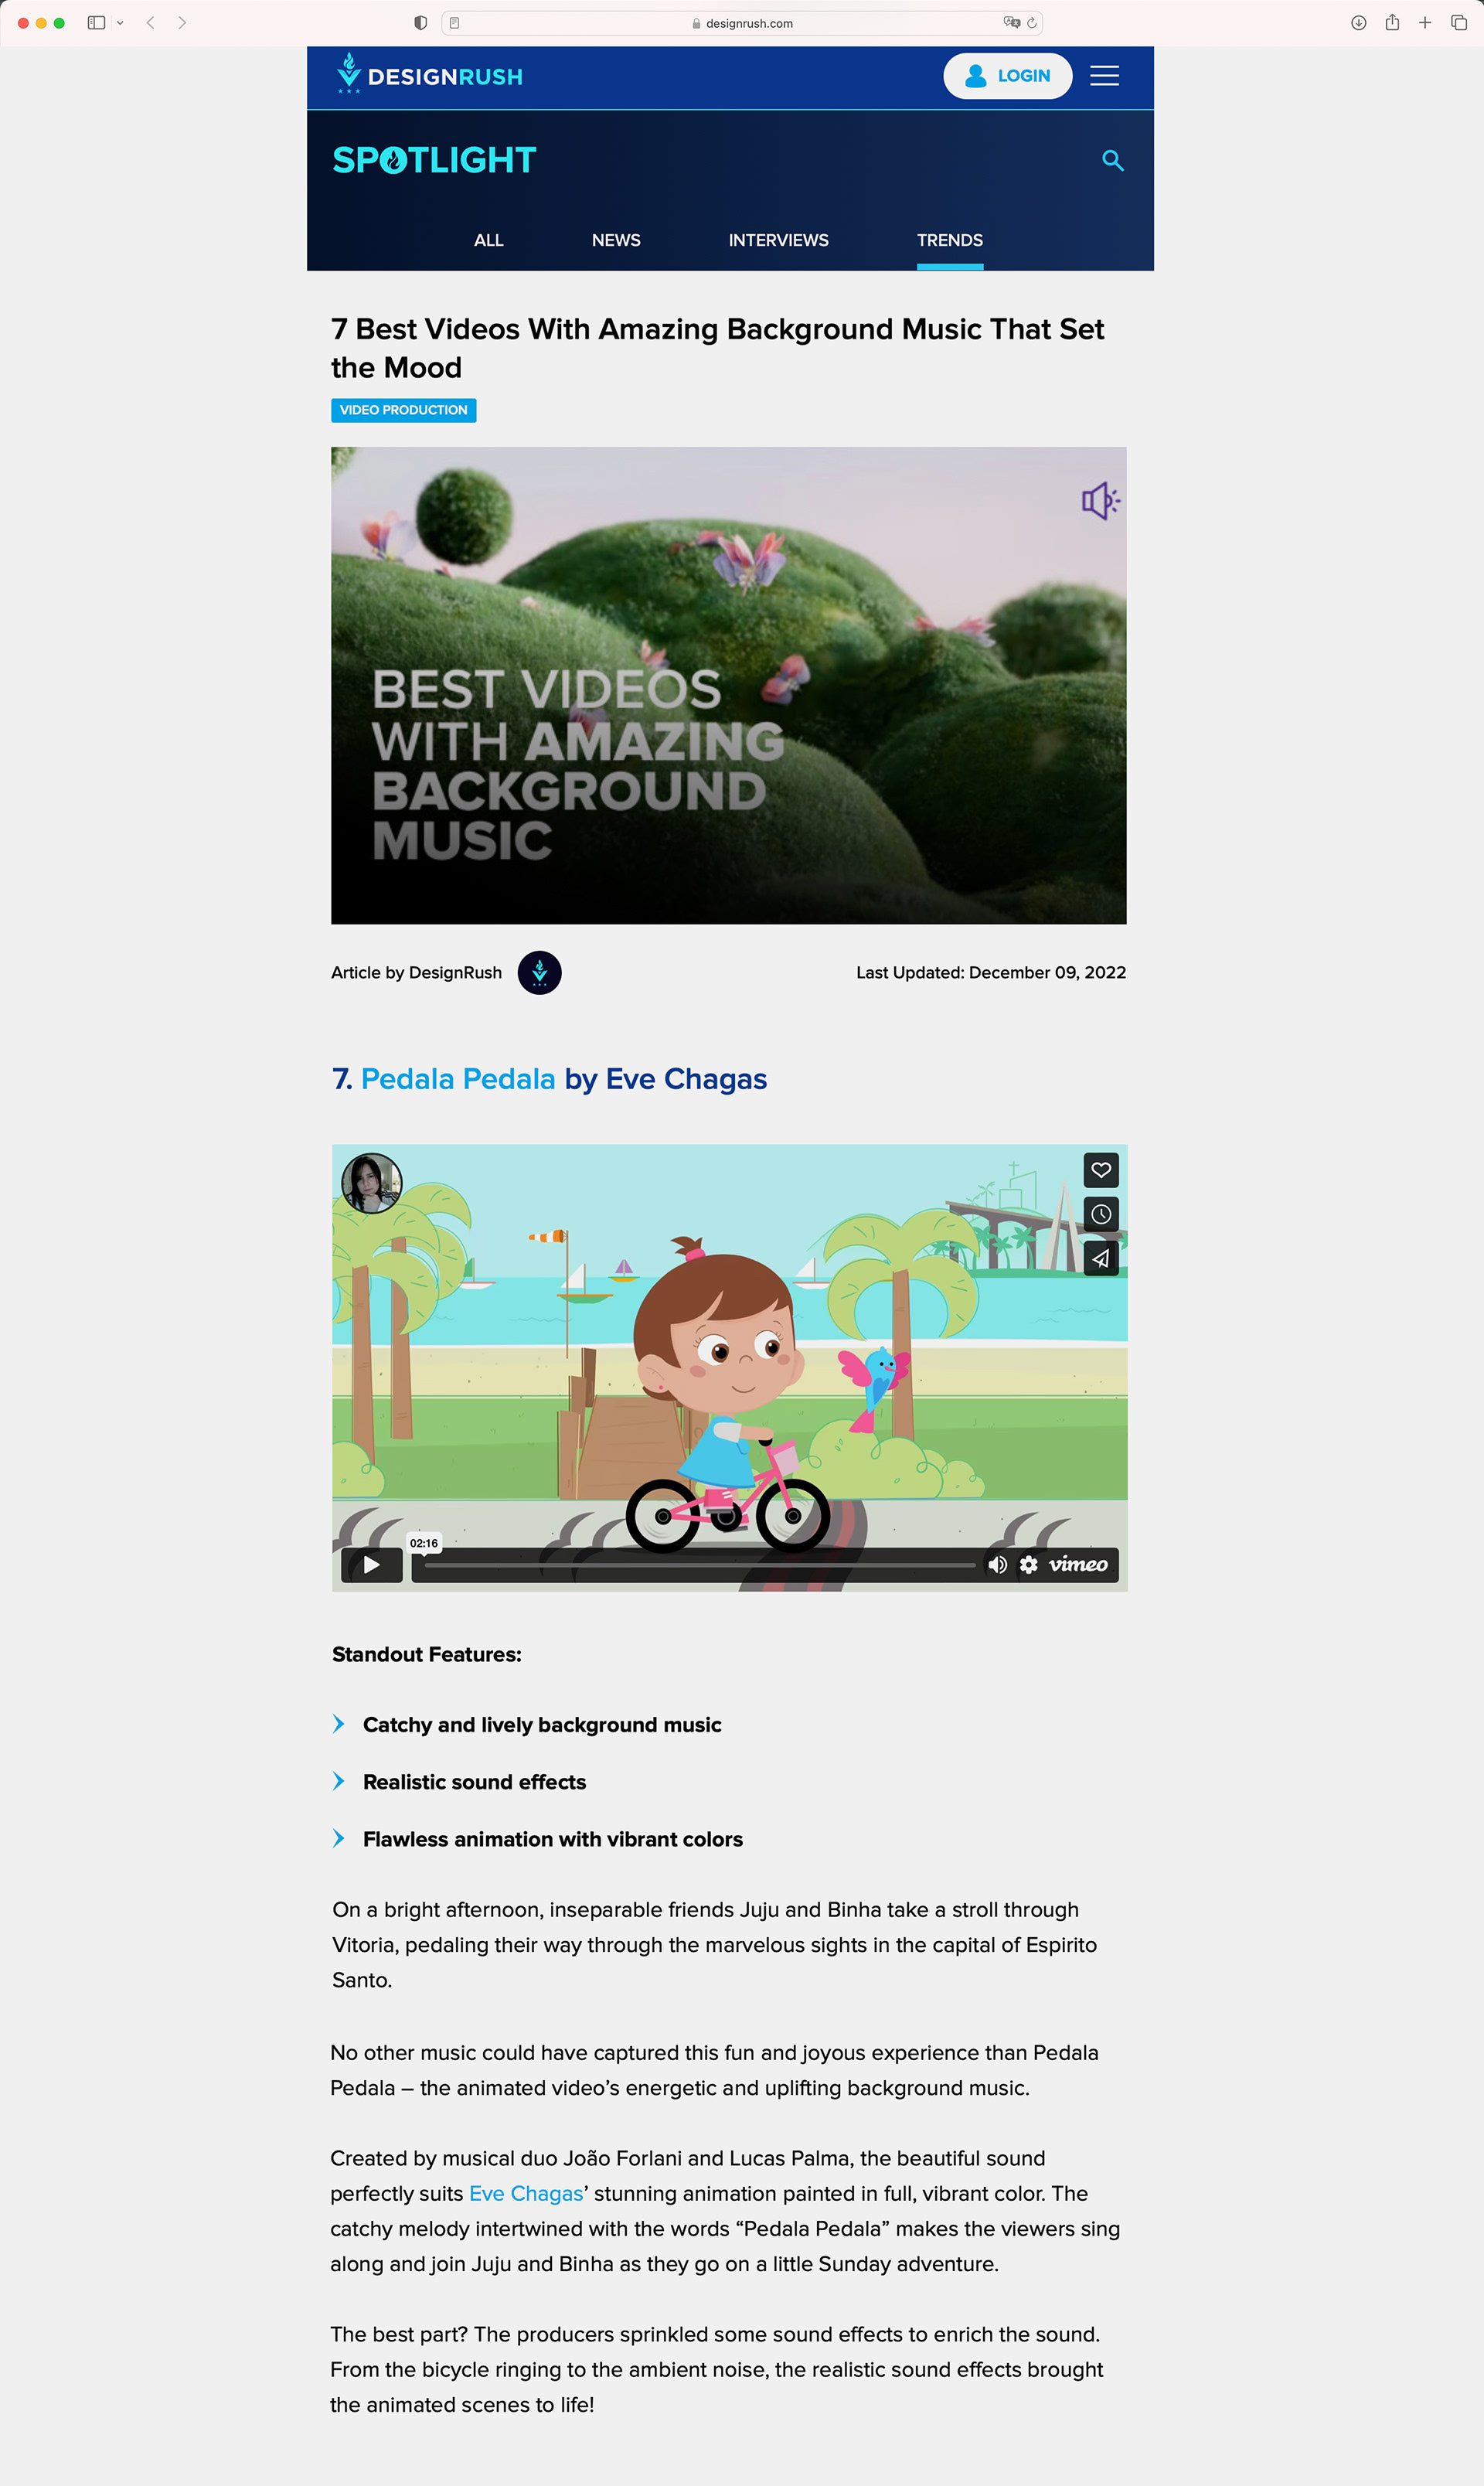This screenshot has height=2486, width=1484.
Task: Open Safari downloads icon
Action: (x=1358, y=22)
